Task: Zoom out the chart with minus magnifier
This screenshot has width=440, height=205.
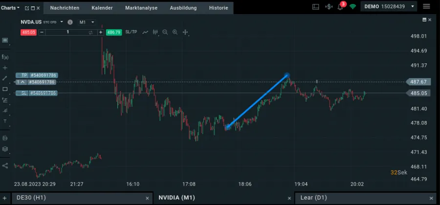Action: 165,32
